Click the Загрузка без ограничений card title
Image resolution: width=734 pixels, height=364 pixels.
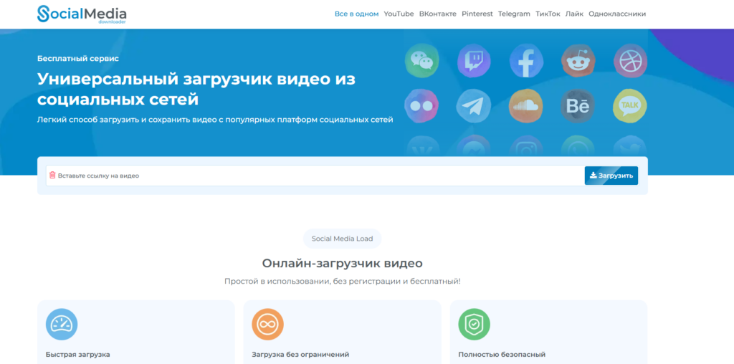(x=300, y=355)
